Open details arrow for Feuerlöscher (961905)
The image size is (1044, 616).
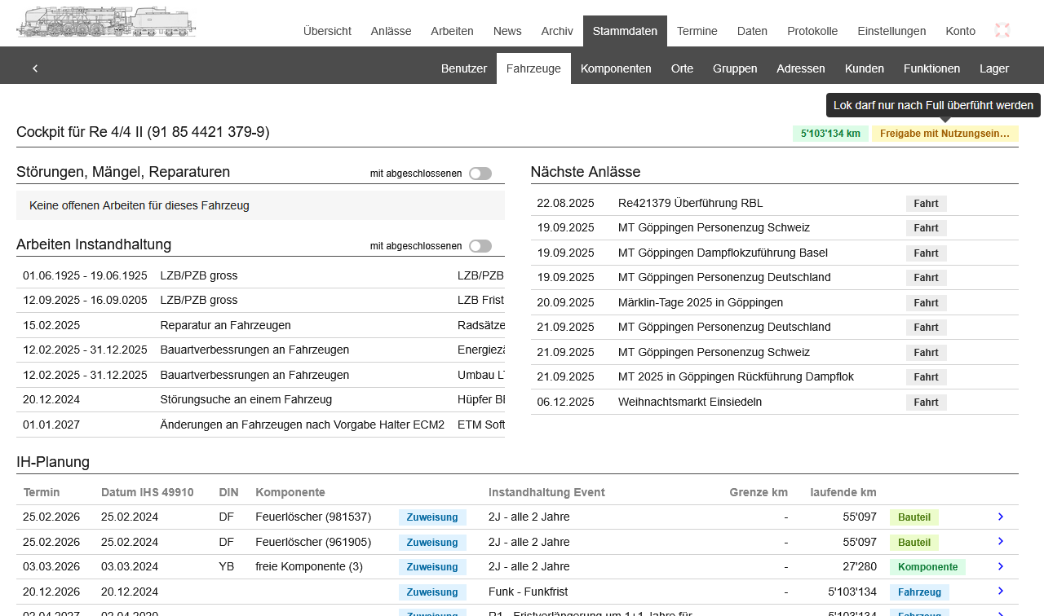1000,541
